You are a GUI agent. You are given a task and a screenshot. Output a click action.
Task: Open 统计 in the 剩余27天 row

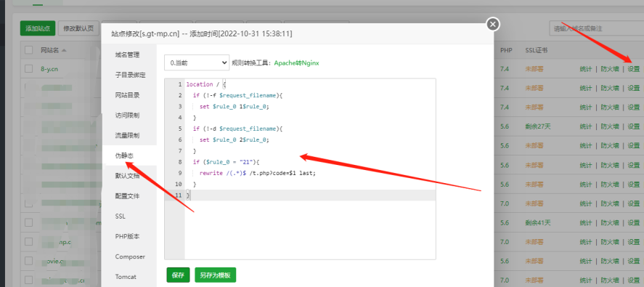[x=586, y=126]
